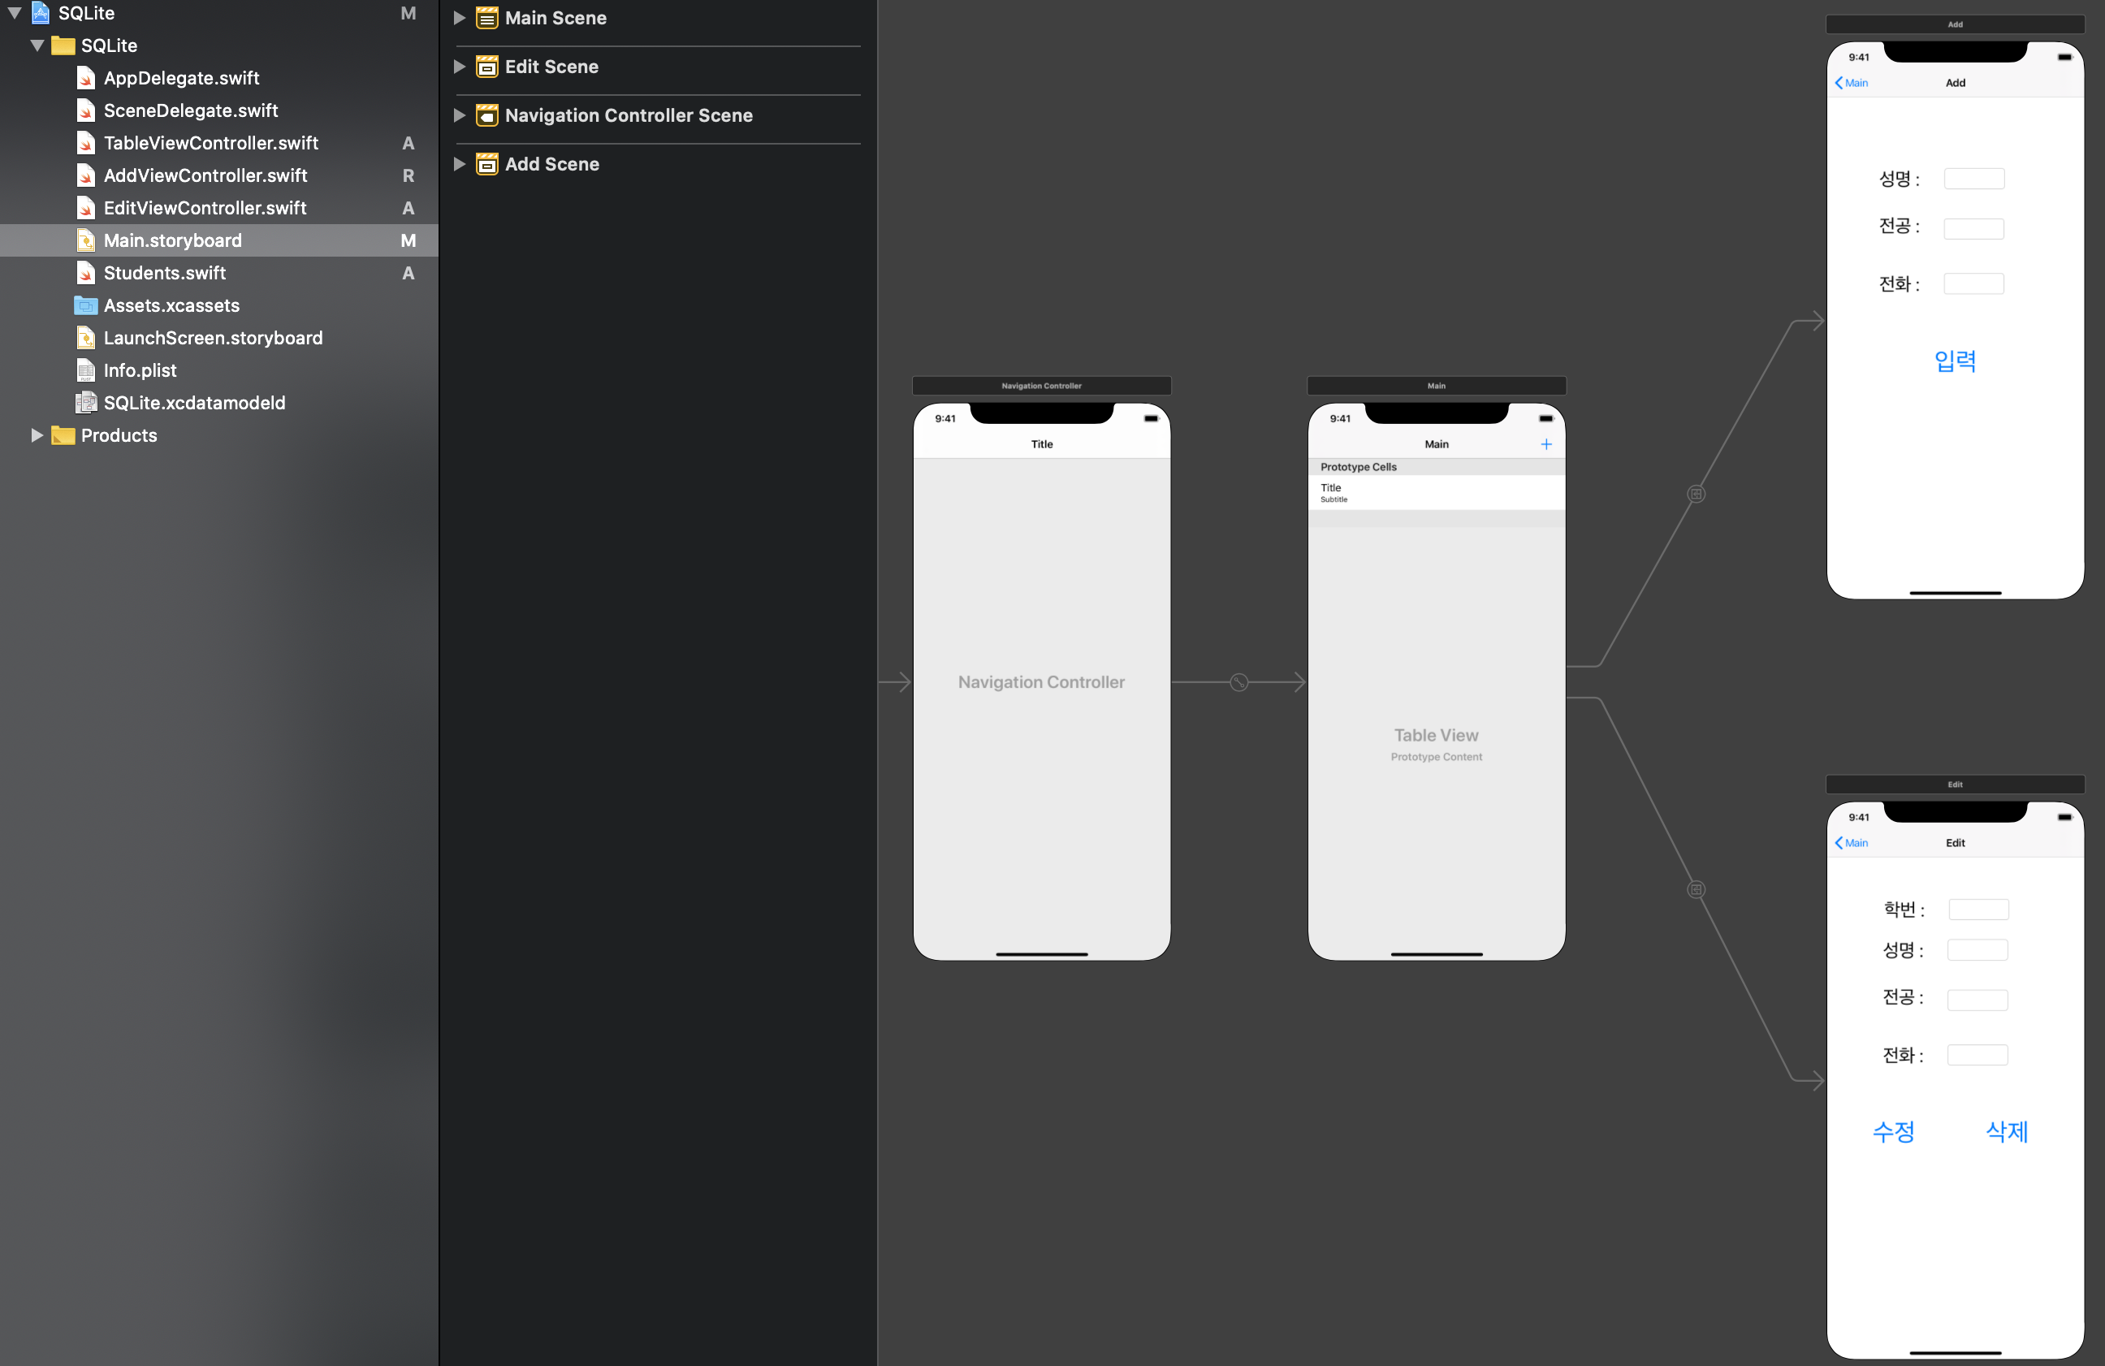Click the 학번 text field in Edit scene
Screen dimensions: 2105x1366
[x=1977, y=910]
